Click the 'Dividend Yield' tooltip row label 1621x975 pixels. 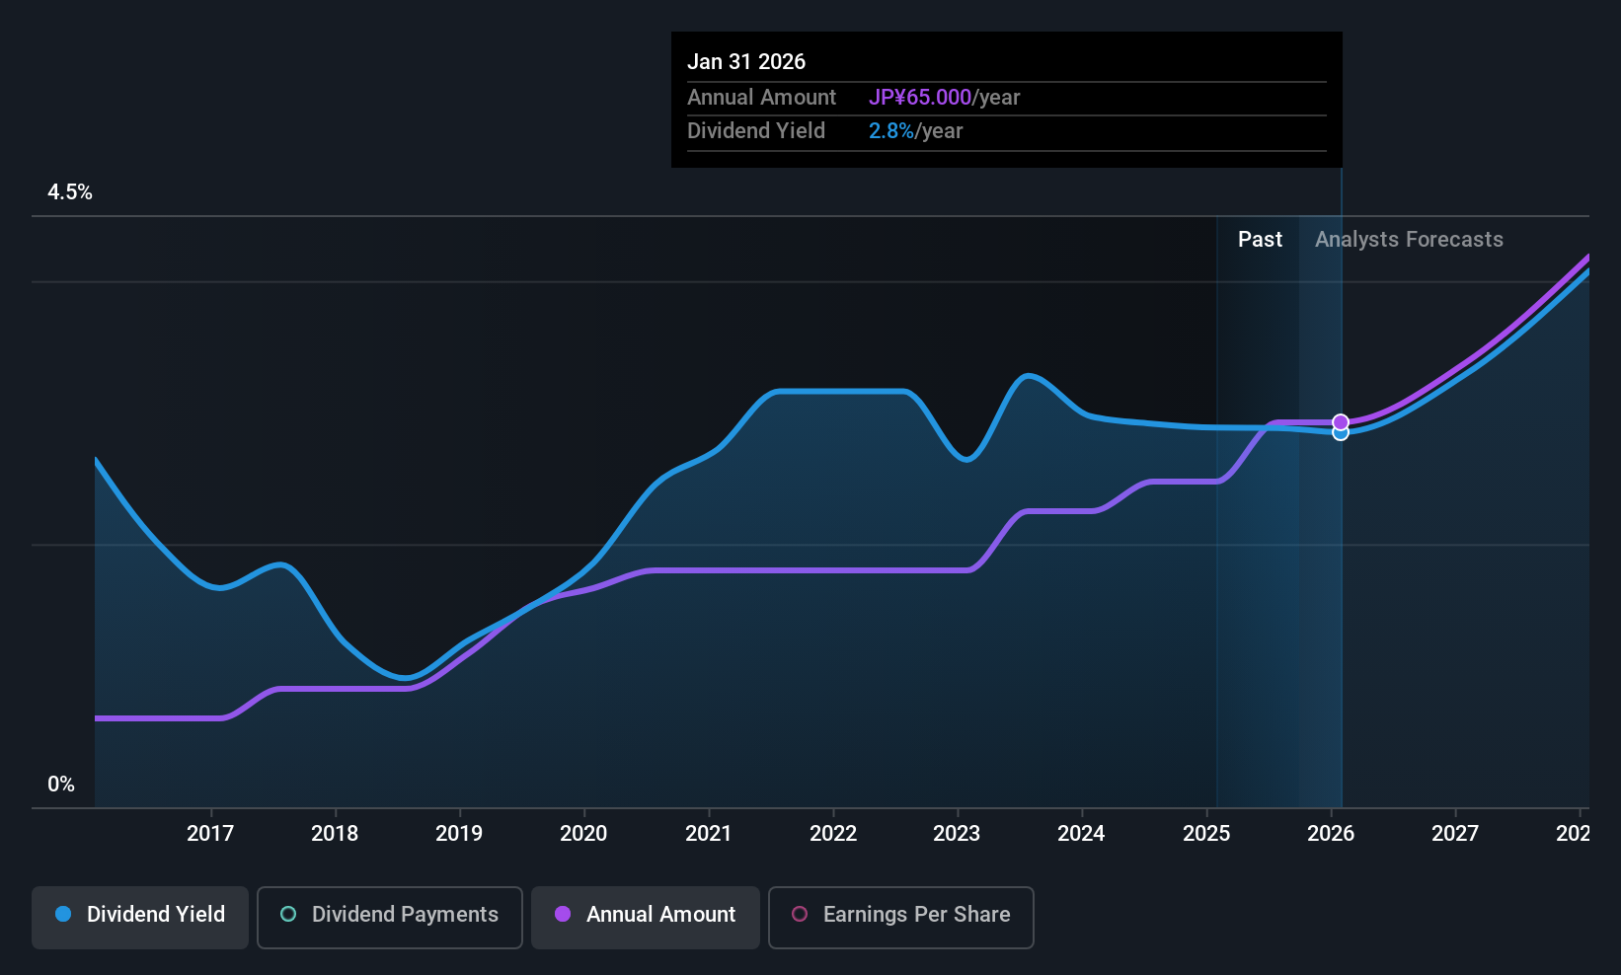[756, 131]
